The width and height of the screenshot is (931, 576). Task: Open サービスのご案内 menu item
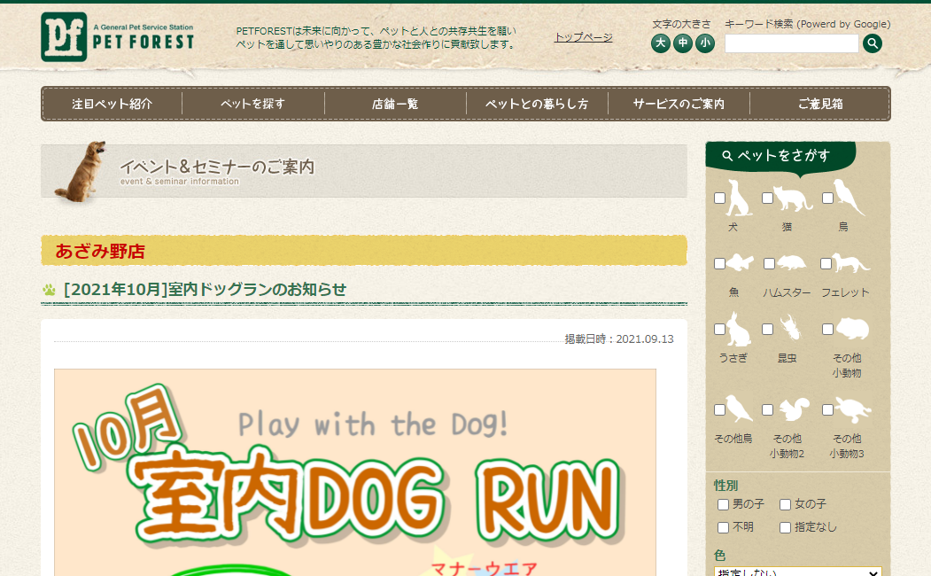pos(679,104)
